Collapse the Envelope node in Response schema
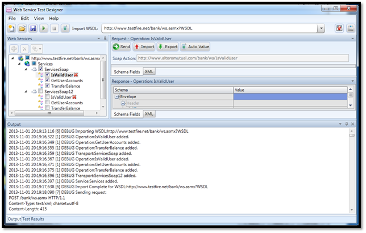Screen dimensions: 366x233 point(118,97)
